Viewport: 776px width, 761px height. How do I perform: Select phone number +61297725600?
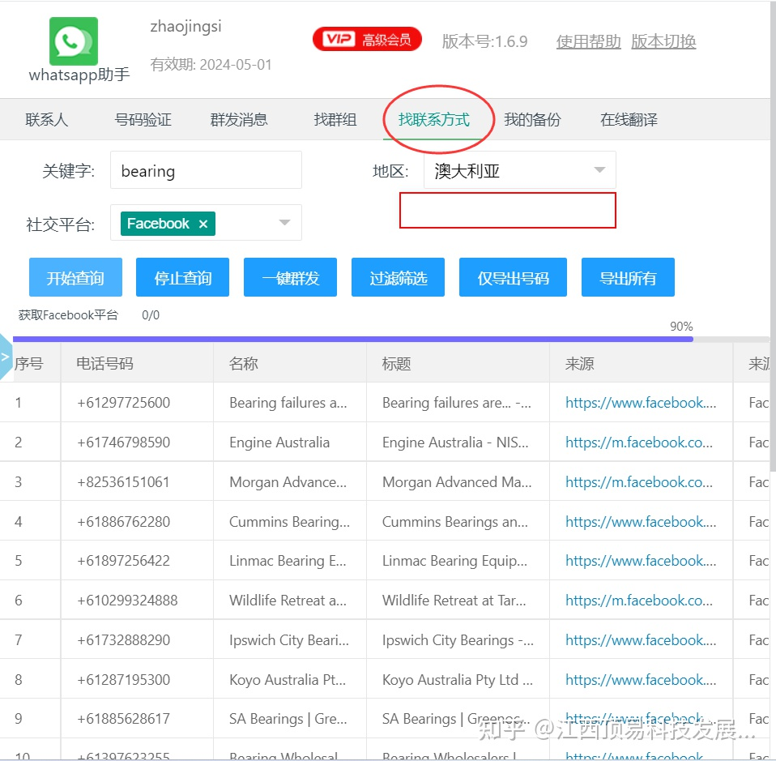point(124,403)
